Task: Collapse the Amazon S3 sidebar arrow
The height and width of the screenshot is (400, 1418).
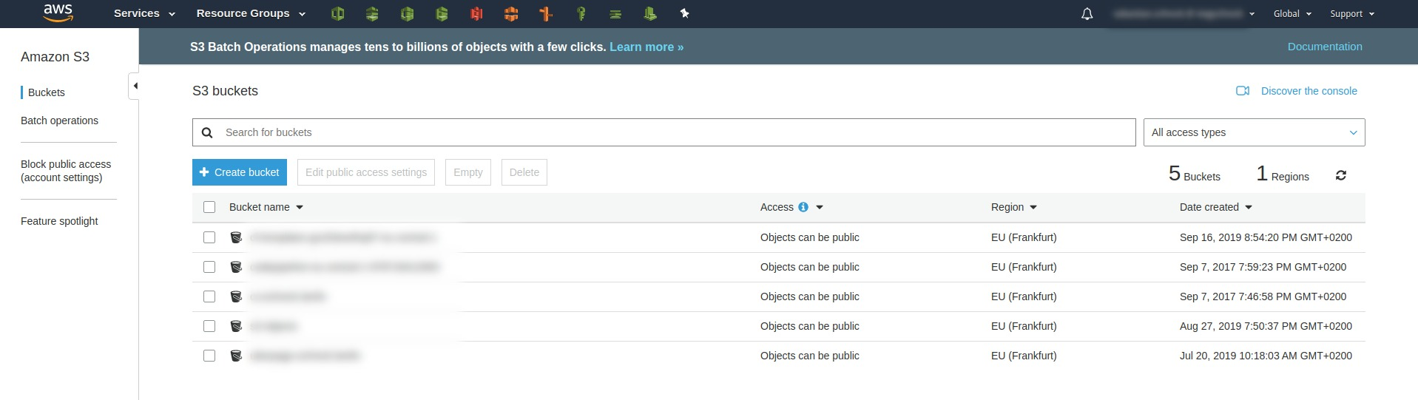Action: (x=135, y=86)
